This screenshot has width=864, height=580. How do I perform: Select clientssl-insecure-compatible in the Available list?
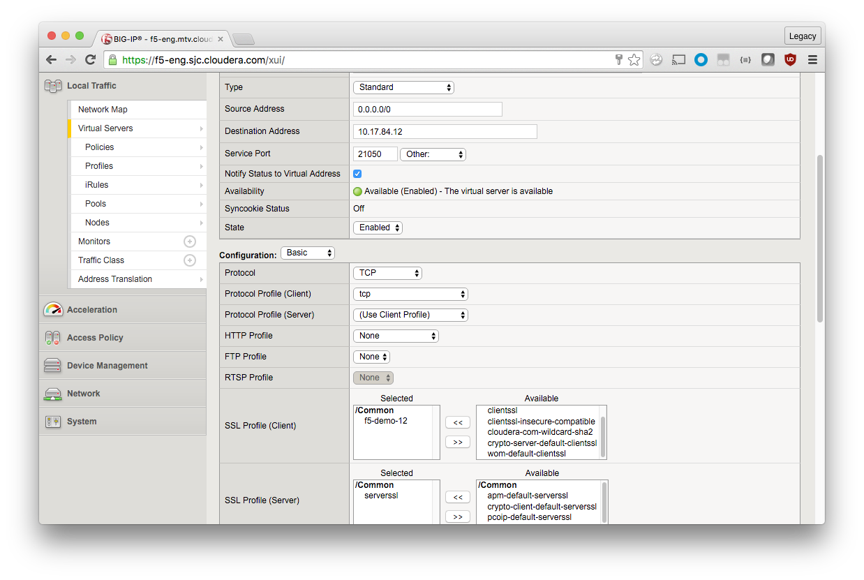[541, 422]
